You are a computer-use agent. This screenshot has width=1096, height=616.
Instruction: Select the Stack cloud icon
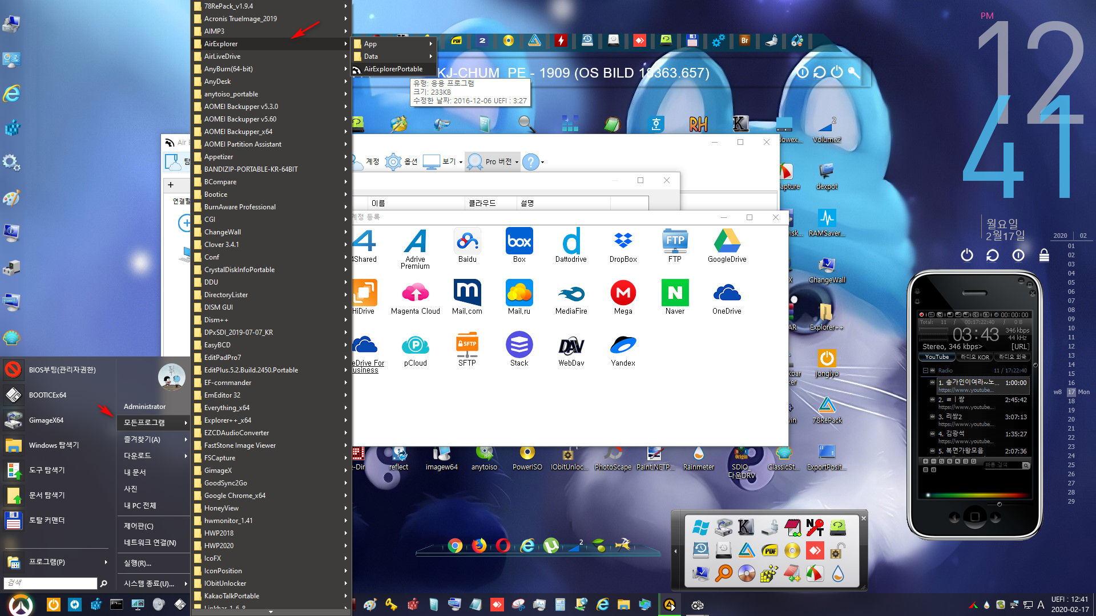519,349
